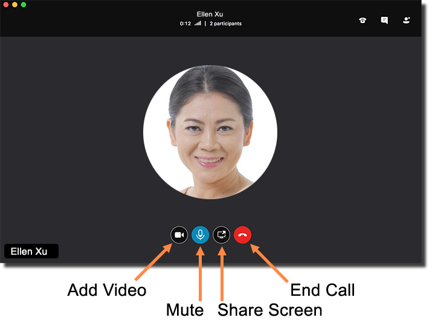
Task: Open the conversation chat bubble icon
Action: coord(384,21)
